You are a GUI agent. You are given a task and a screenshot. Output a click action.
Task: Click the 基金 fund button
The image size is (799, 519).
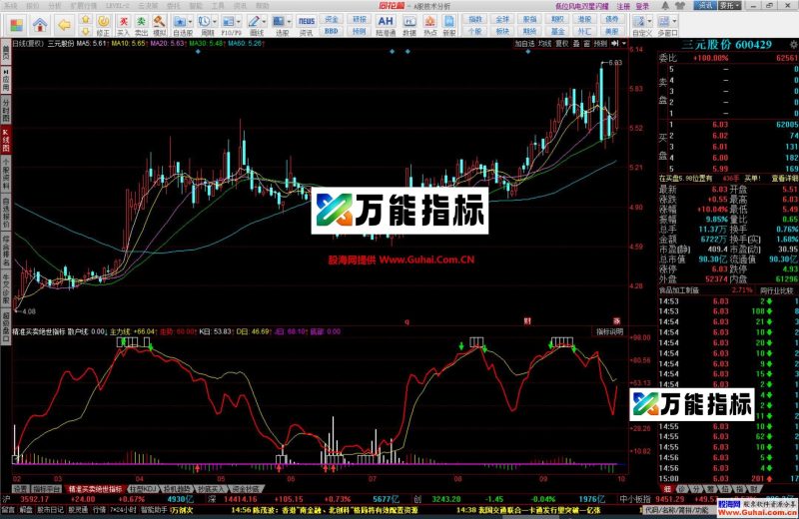click(x=557, y=31)
